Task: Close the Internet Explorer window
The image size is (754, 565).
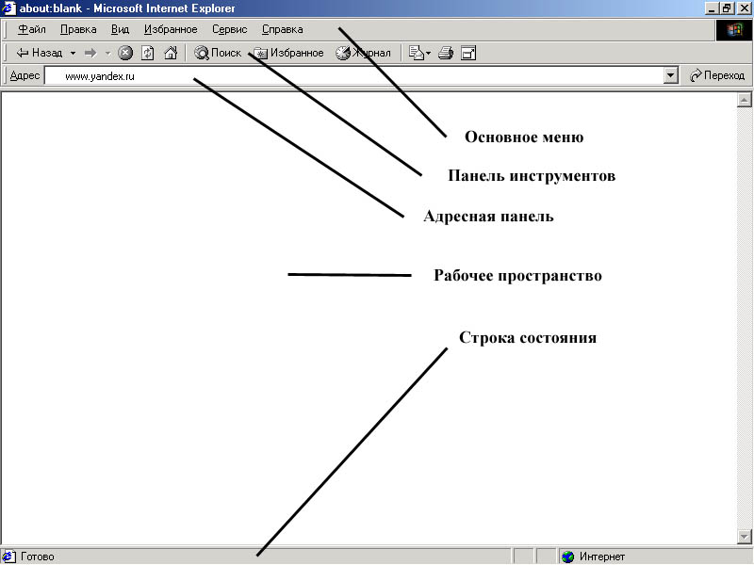Action: pyautogui.click(x=744, y=8)
